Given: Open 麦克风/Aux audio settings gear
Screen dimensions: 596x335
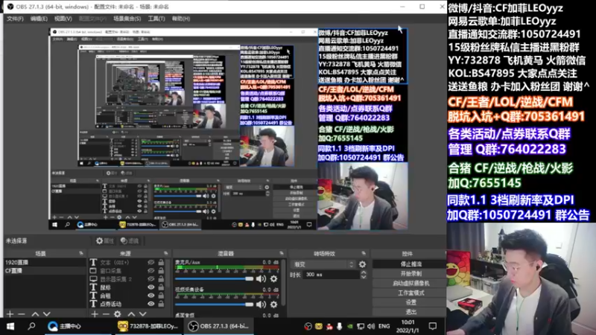Looking at the screenshot, I should tap(273, 278).
